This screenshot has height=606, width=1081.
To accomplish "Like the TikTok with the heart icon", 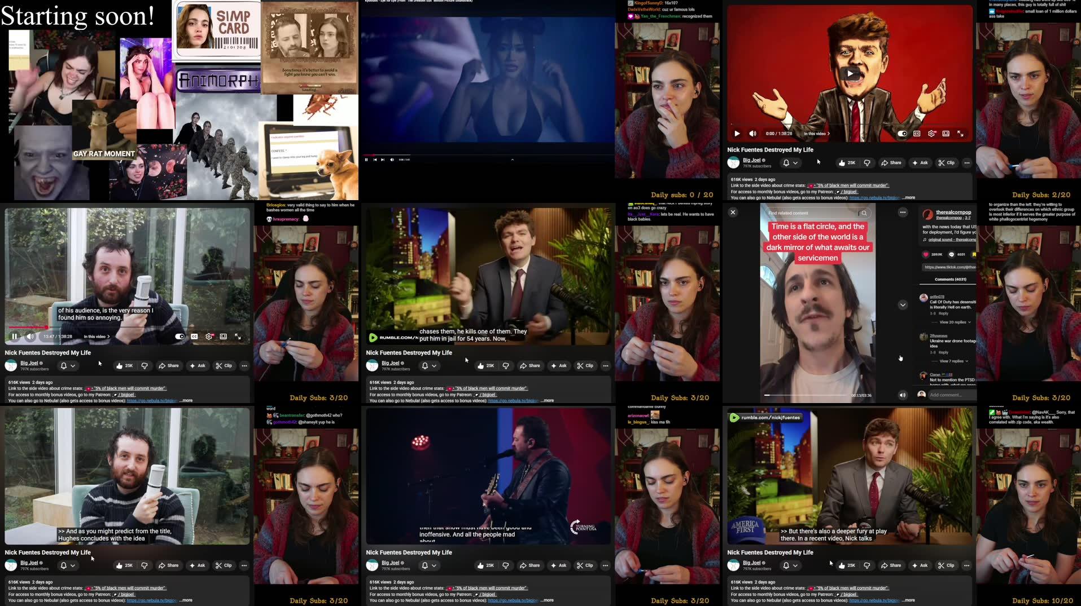I will pos(924,254).
